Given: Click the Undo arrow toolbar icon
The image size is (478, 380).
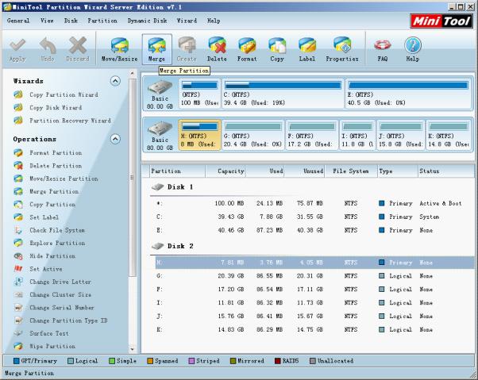Looking at the screenshot, I should point(48,49).
